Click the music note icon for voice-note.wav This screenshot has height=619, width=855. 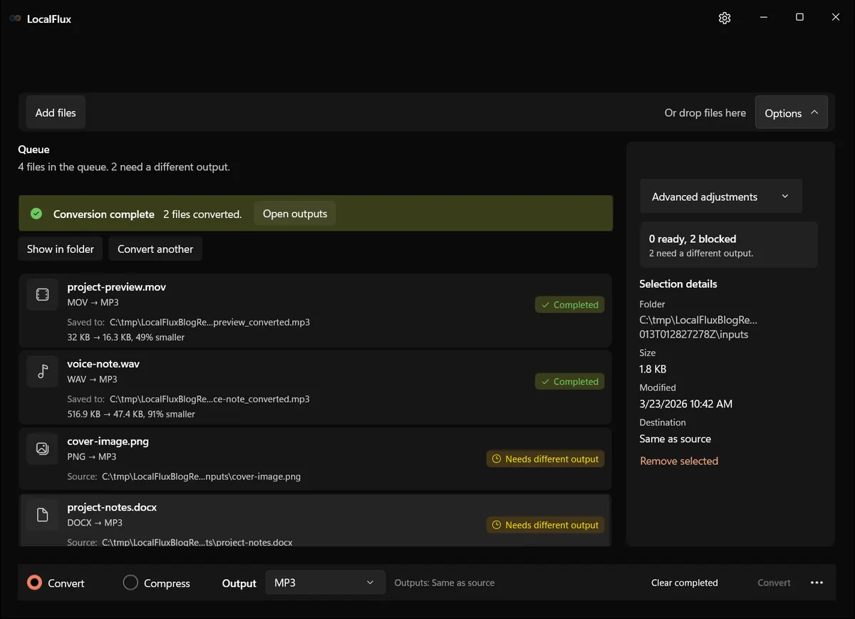coord(43,371)
